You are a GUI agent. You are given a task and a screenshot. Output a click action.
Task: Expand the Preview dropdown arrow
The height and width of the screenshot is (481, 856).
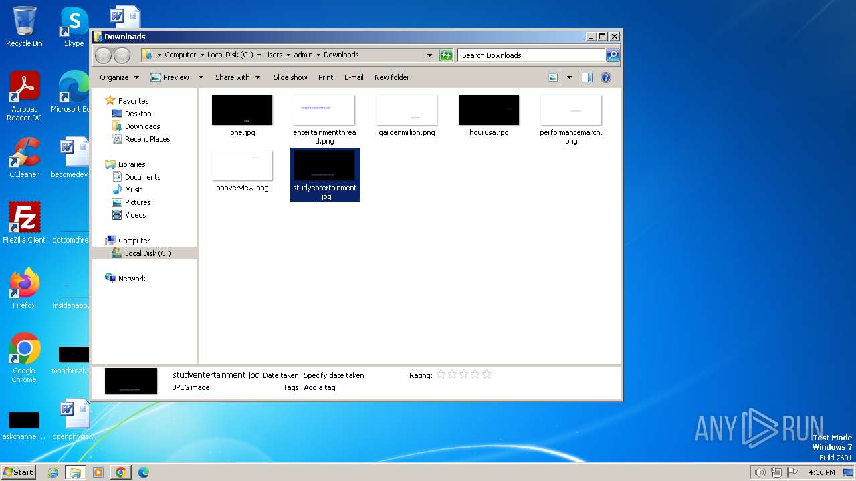pyautogui.click(x=201, y=77)
